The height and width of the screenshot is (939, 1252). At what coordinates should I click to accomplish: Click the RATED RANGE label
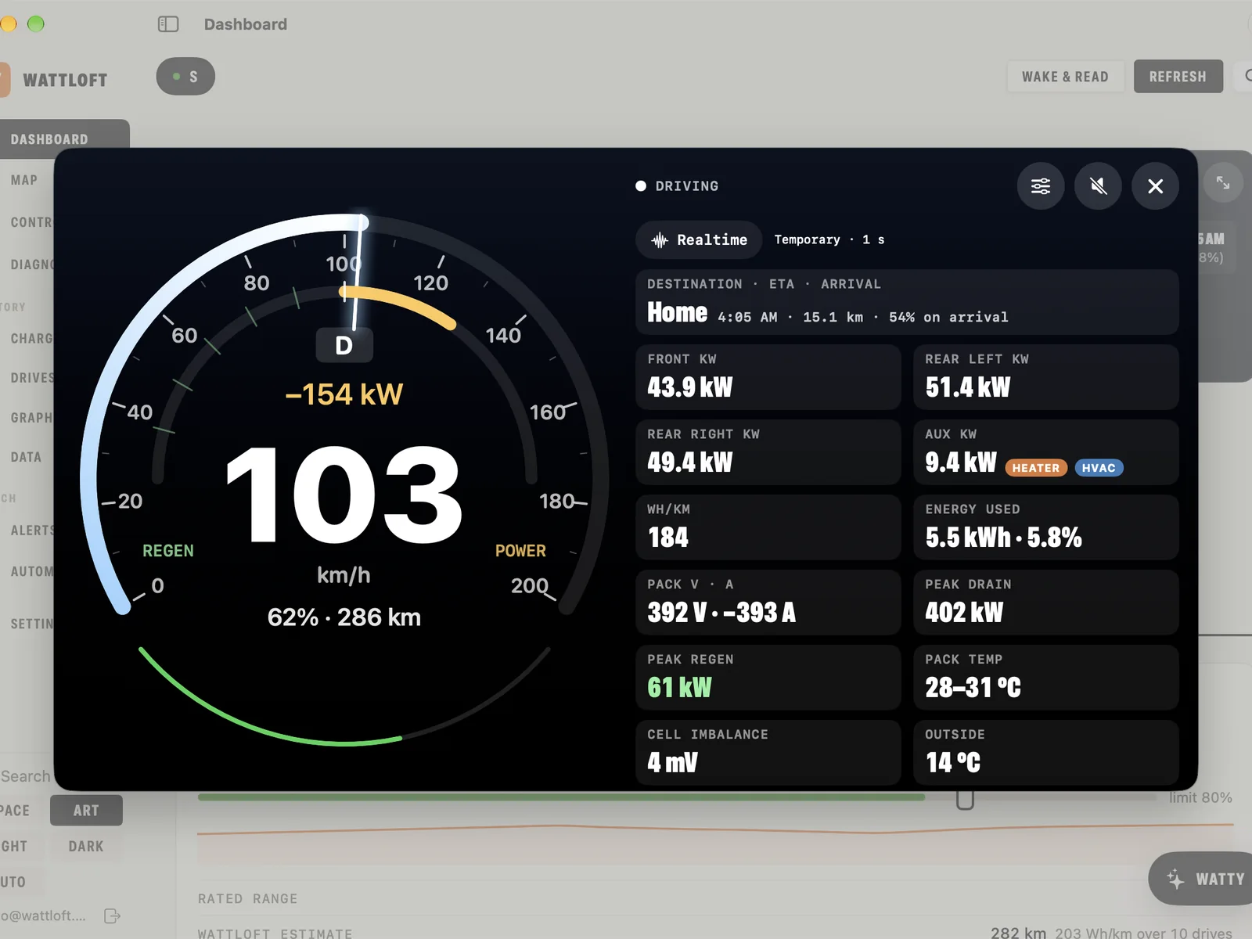247,898
